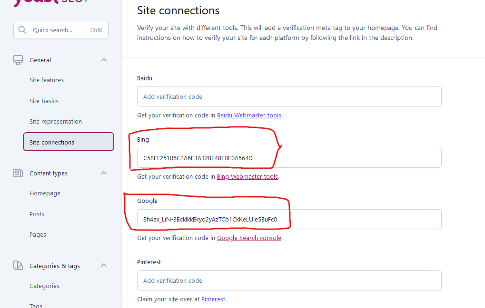Select Site connections menu item
Image resolution: width=485 pixels, height=308 pixels.
[69, 142]
